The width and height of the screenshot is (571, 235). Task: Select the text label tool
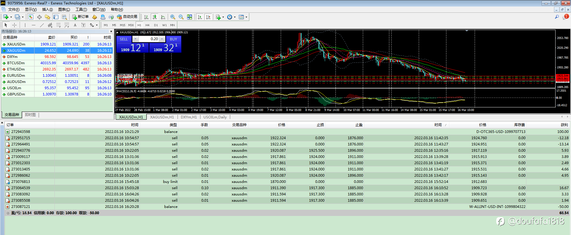[83, 25]
